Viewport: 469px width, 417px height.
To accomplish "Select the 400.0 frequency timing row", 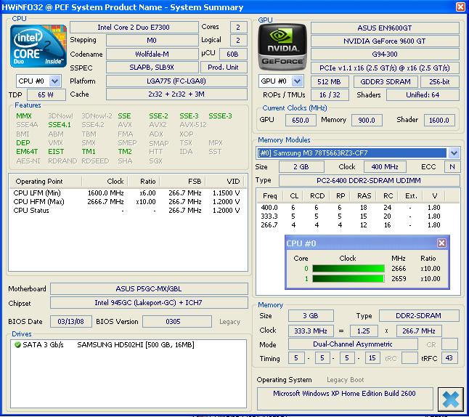I will (x=350, y=208).
